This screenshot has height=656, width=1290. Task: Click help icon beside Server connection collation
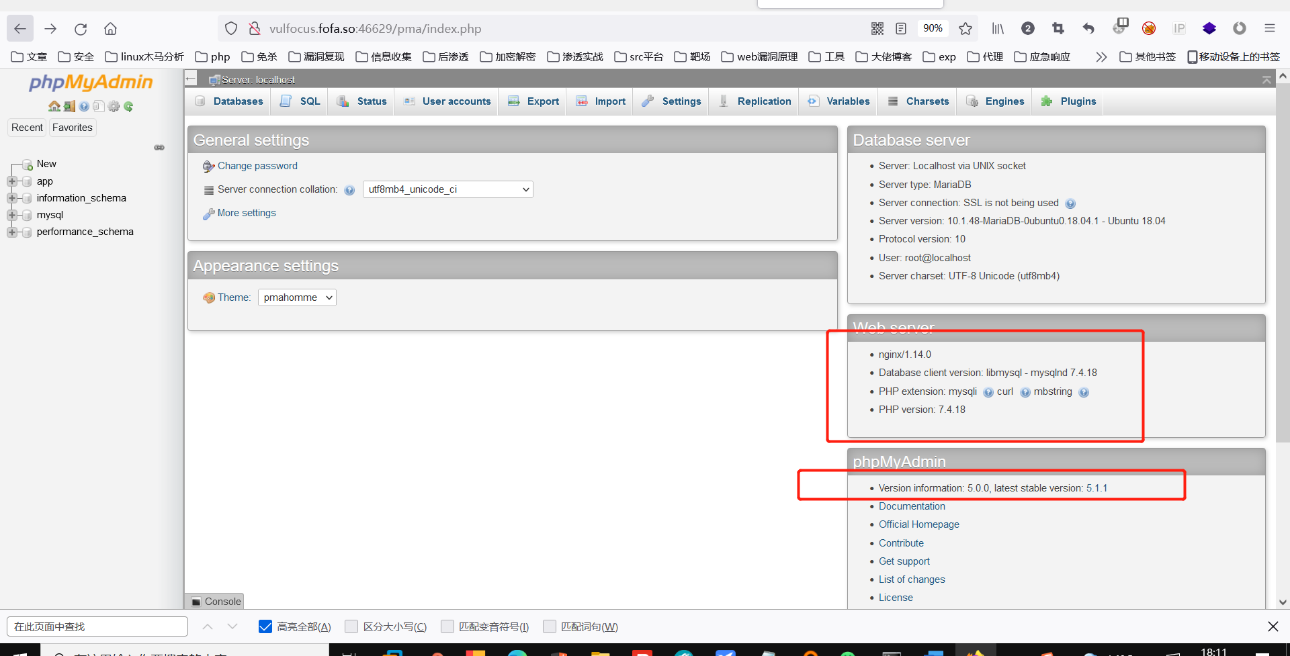pos(349,190)
